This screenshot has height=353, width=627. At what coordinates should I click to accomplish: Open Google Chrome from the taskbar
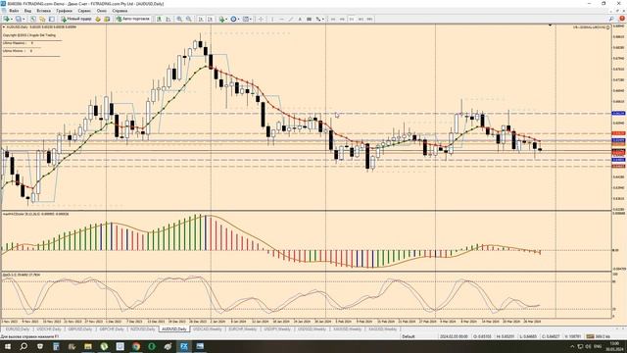pos(136,346)
